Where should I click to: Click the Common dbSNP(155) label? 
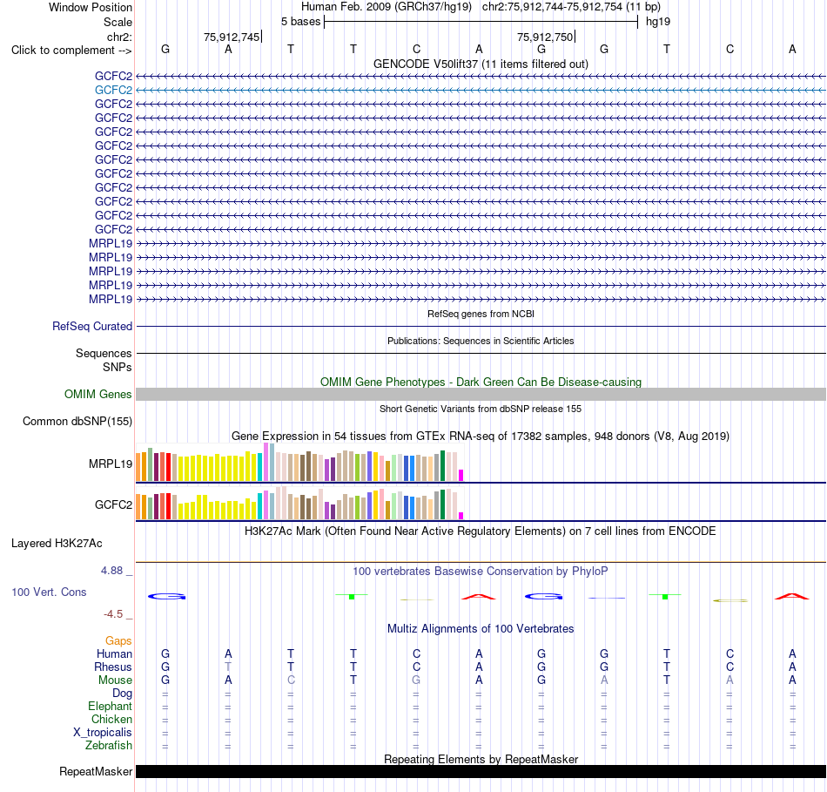77,422
